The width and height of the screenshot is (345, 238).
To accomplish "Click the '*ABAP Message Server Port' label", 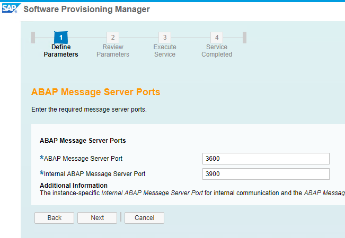I will [81, 158].
